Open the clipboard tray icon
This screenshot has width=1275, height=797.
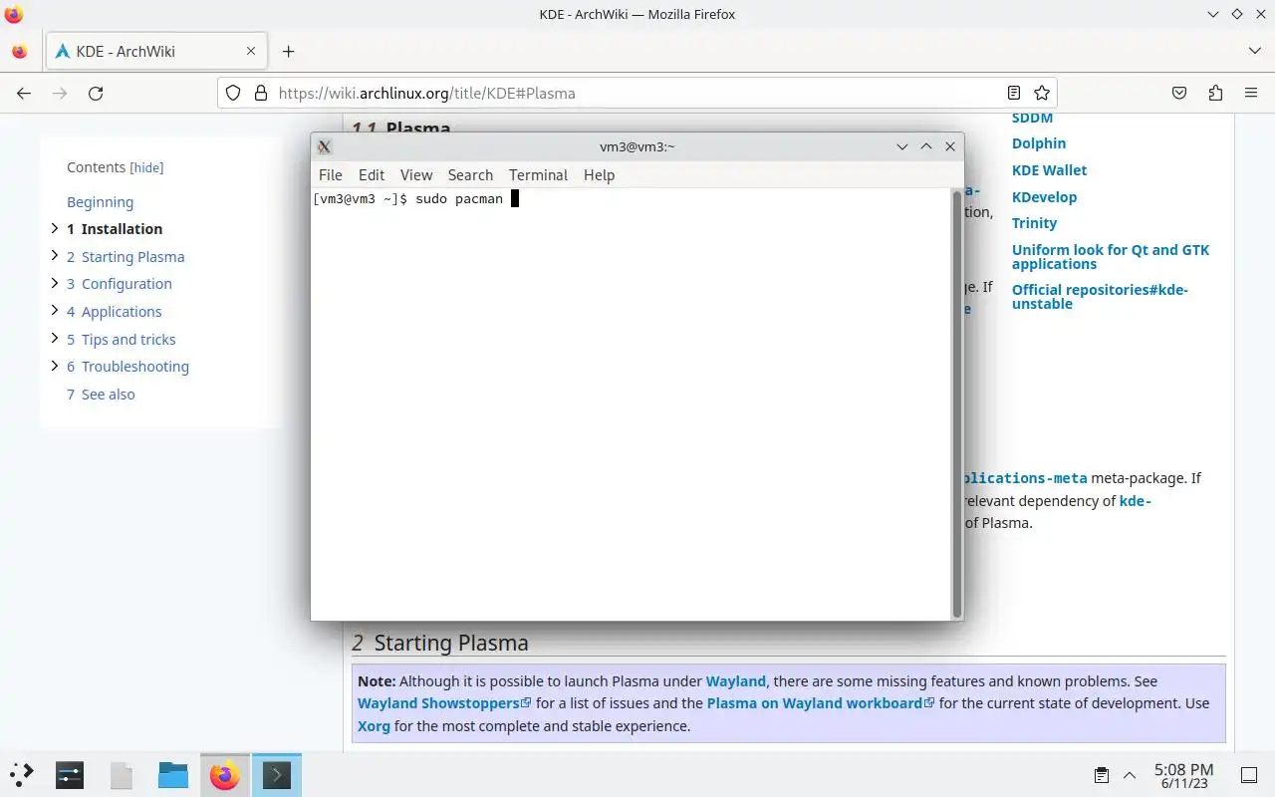1102,775
